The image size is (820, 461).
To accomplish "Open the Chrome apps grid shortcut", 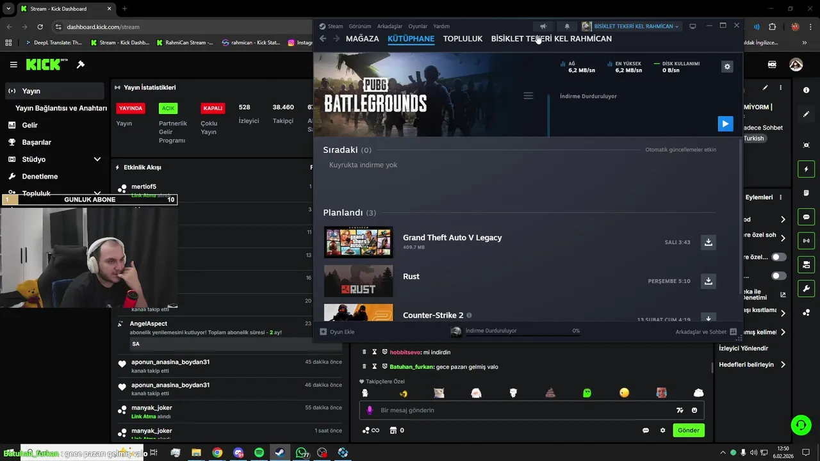I will click(8, 43).
